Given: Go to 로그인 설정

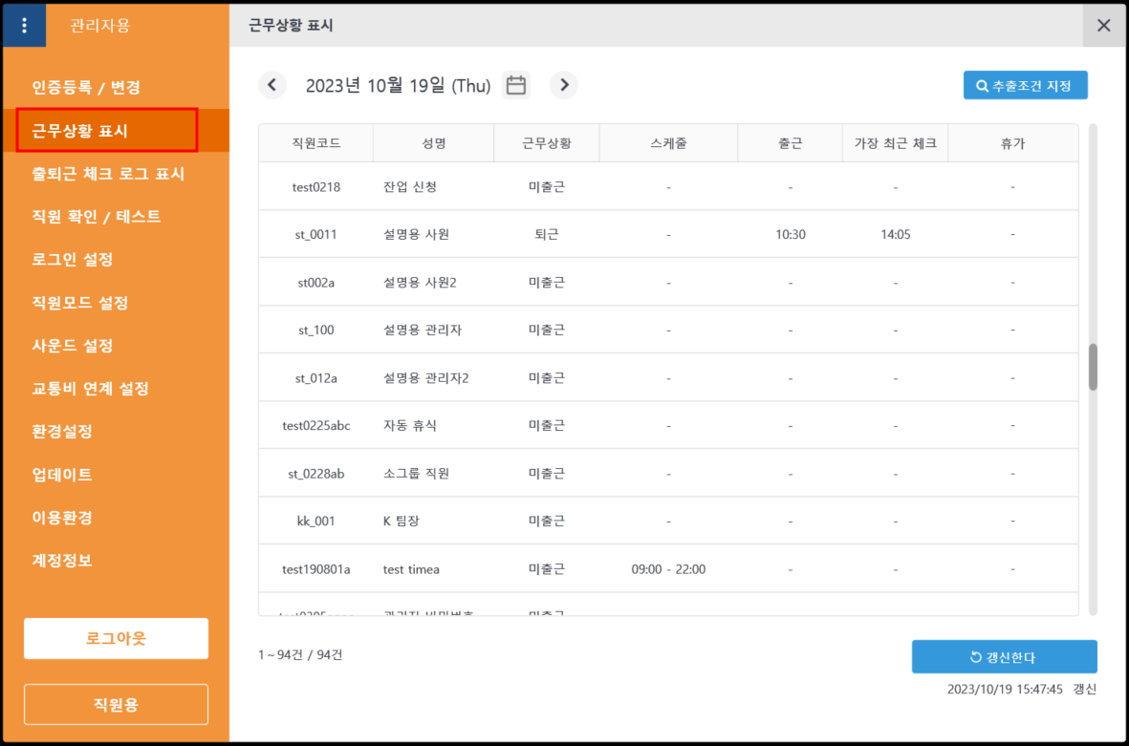Looking at the screenshot, I should coord(73,260).
